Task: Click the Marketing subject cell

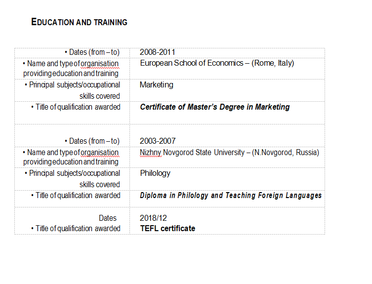Action: coord(156,85)
